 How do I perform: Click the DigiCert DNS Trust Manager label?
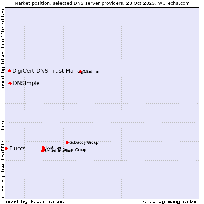click(x=51, y=71)
